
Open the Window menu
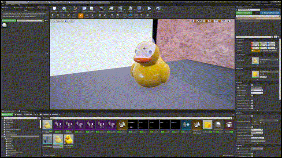pos(13,5)
